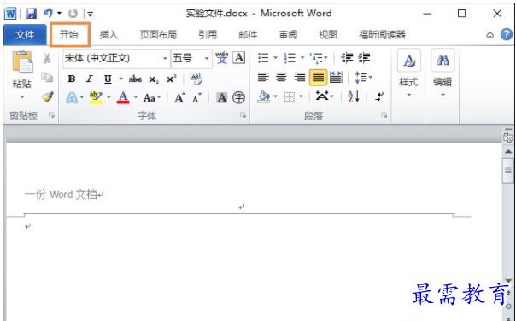This screenshot has width=516, height=321.
Task: Click the Save icon in quick access toolbar
Action: click(31, 14)
